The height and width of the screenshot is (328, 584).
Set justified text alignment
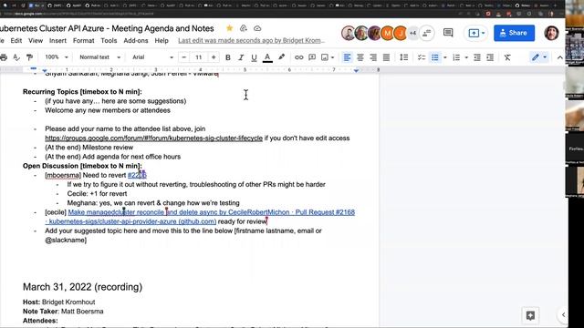pos(387,57)
